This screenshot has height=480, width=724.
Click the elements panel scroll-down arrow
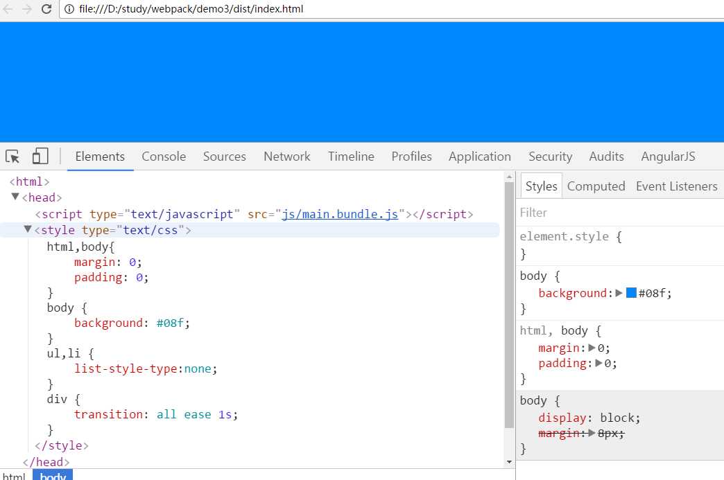(x=509, y=461)
